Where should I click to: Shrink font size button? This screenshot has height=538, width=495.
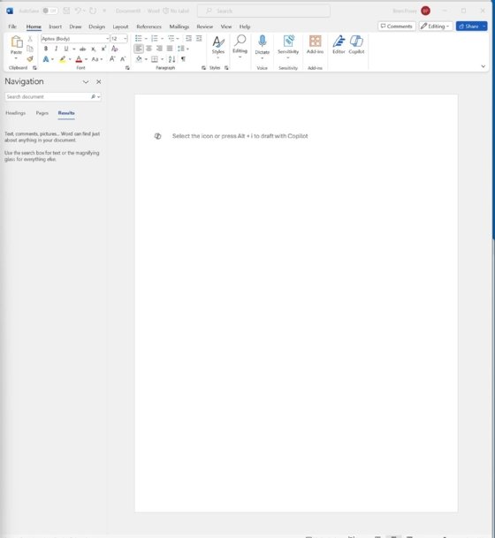(x=123, y=59)
